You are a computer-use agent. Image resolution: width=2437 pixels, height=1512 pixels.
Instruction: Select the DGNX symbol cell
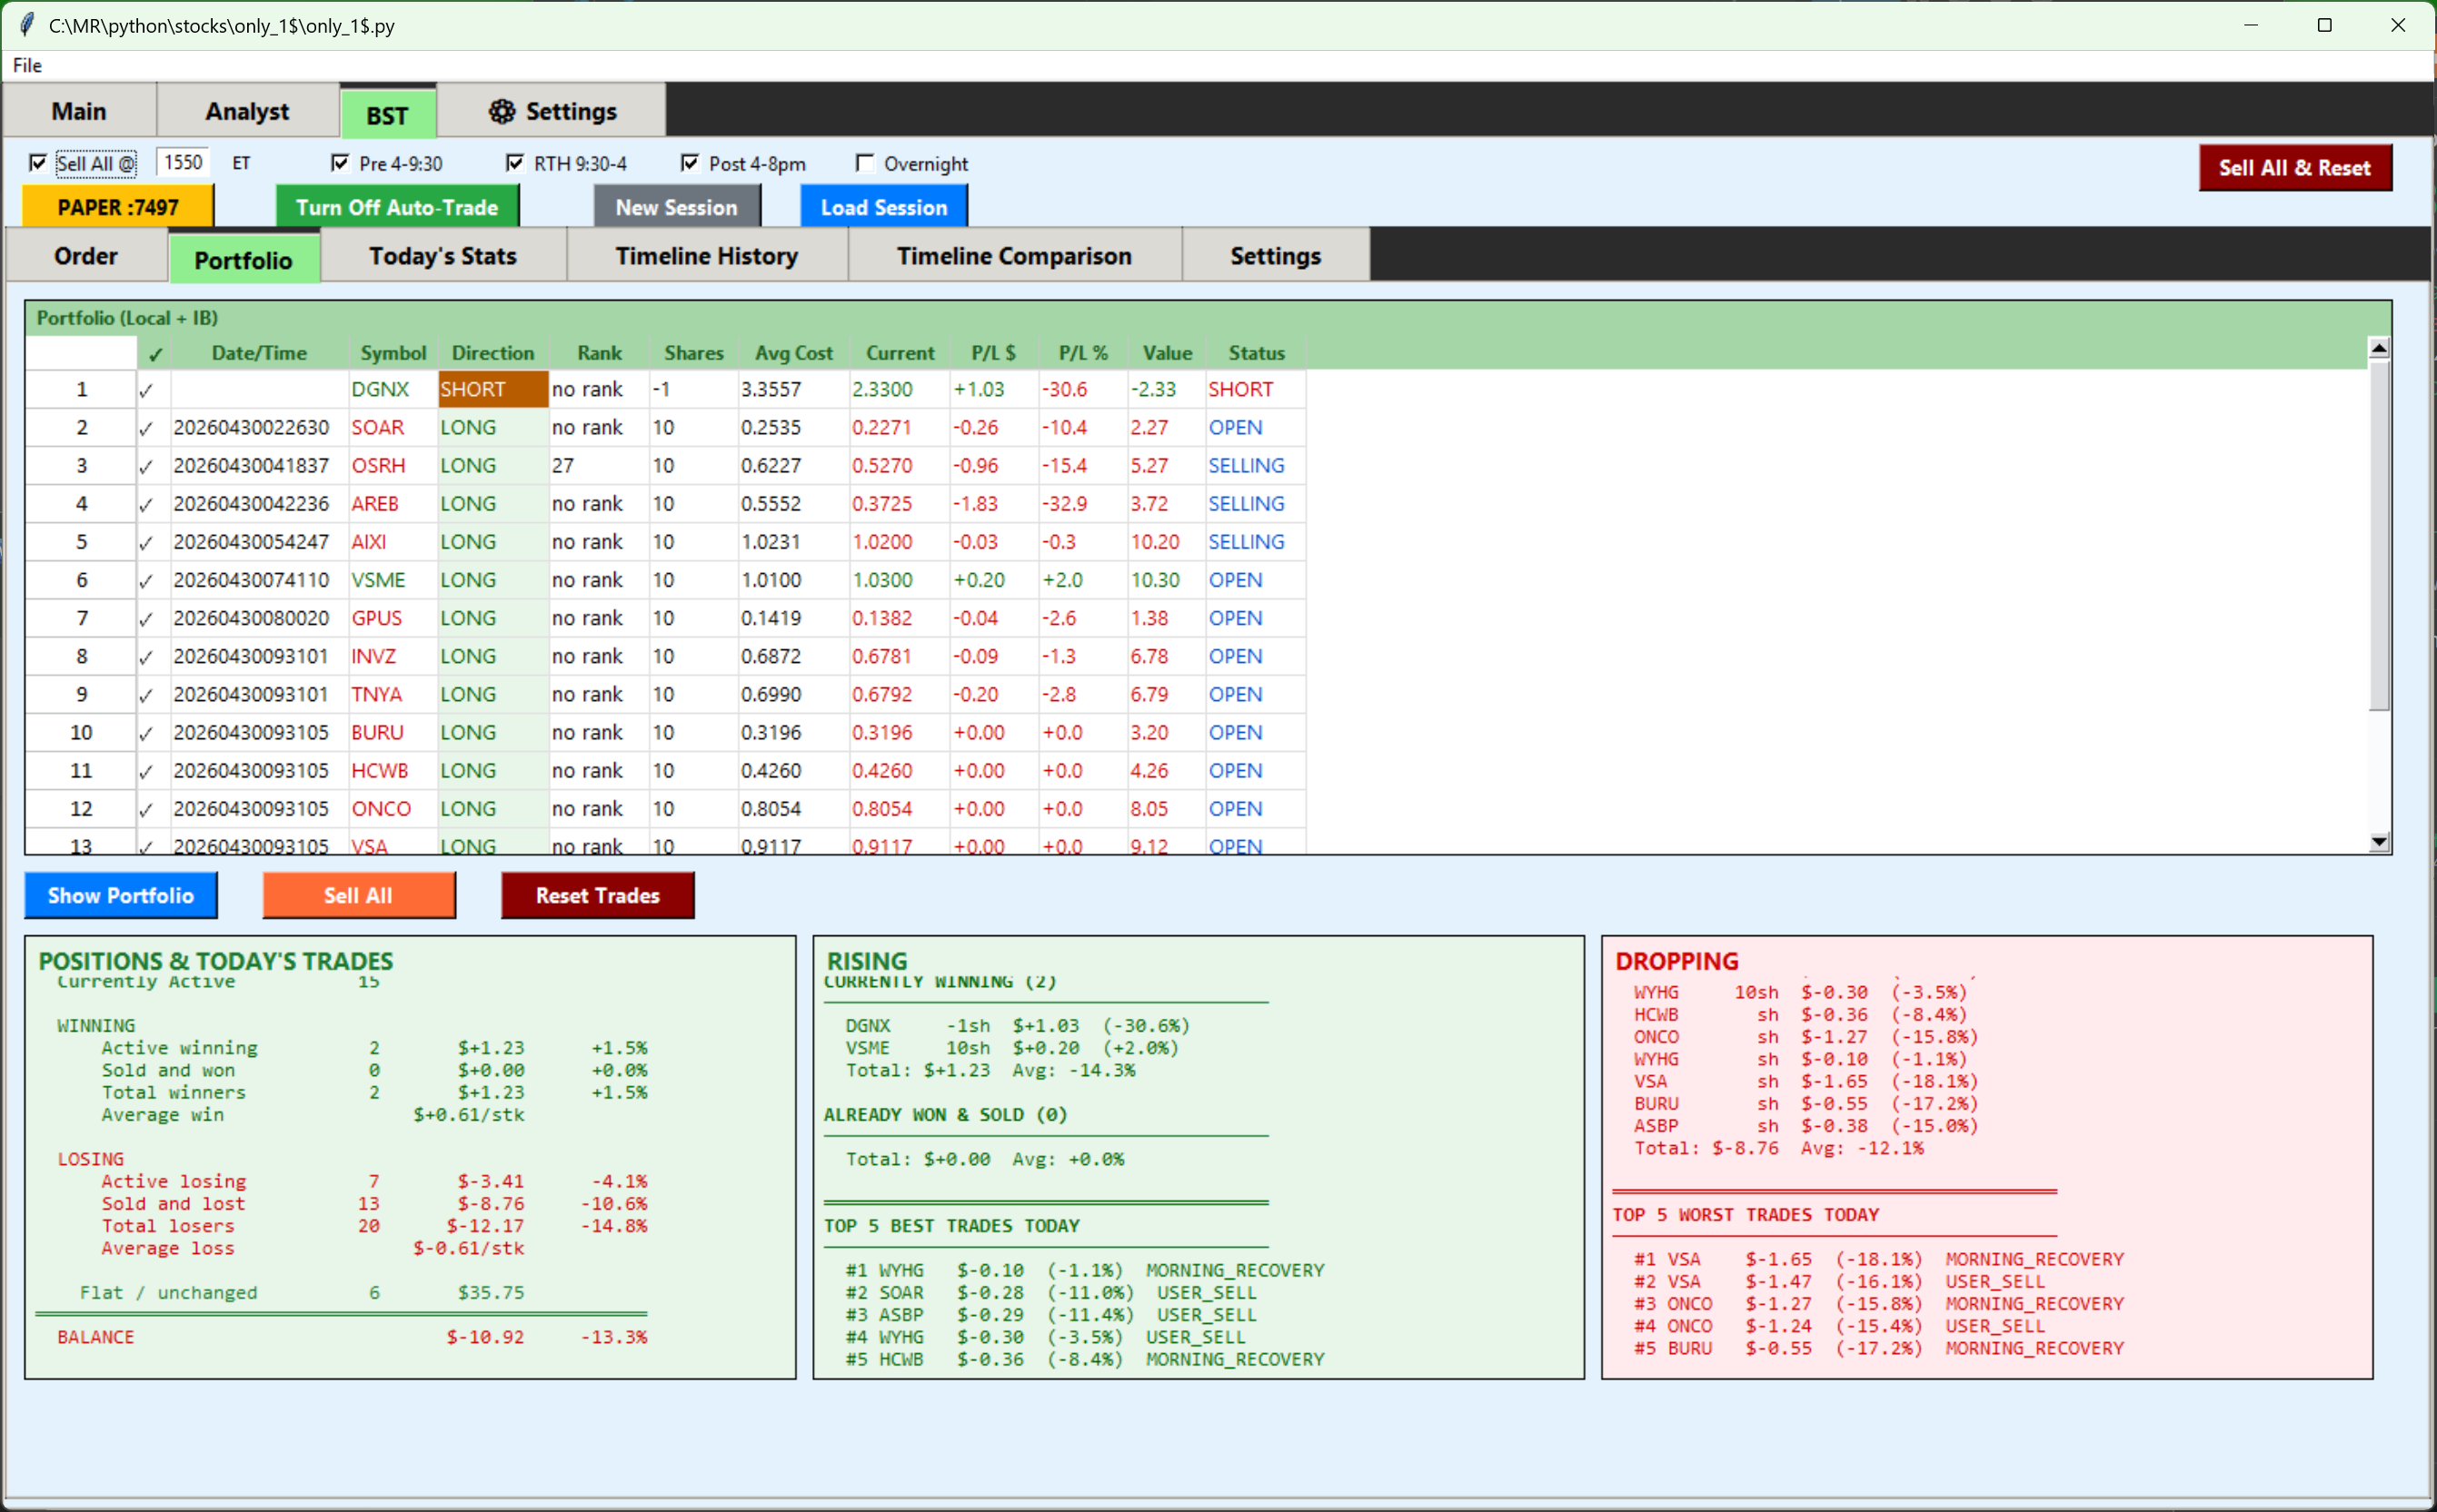pos(393,390)
